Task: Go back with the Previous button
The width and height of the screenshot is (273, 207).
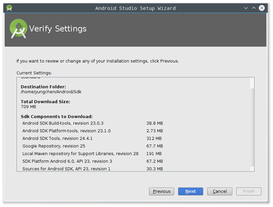Action: [x=161, y=191]
